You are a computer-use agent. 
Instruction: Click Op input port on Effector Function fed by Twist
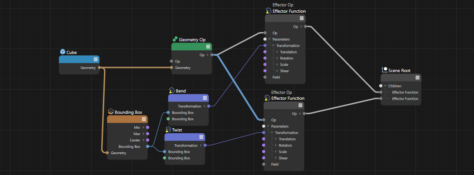pos(264,120)
